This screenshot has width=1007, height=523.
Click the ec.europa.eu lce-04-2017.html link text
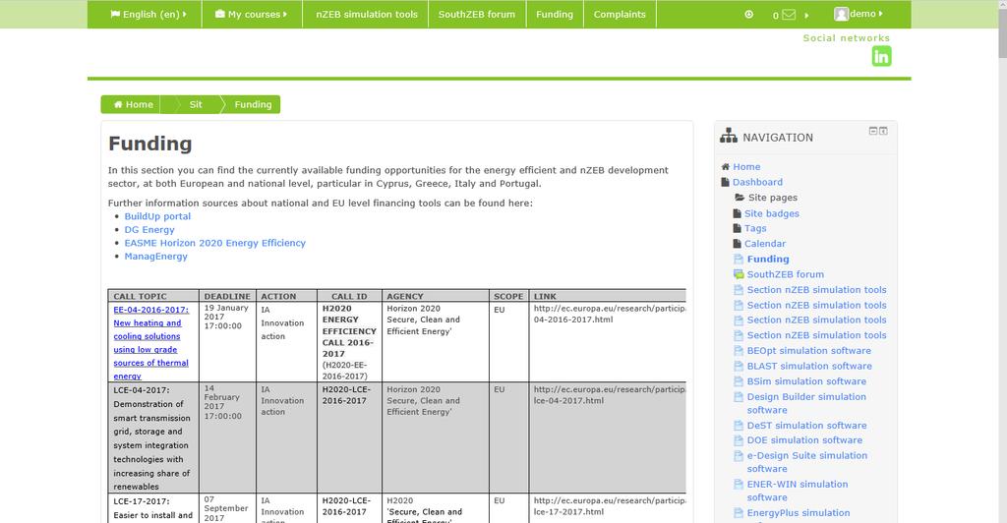pyautogui.click(x=609, y=395)
